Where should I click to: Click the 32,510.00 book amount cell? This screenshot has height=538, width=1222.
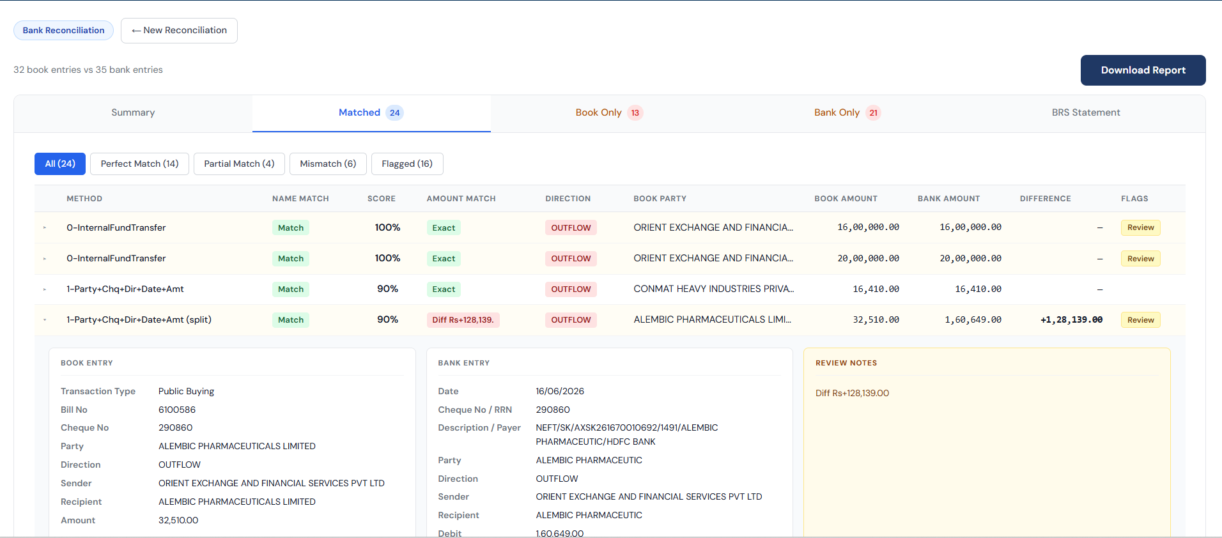[876, 320]
